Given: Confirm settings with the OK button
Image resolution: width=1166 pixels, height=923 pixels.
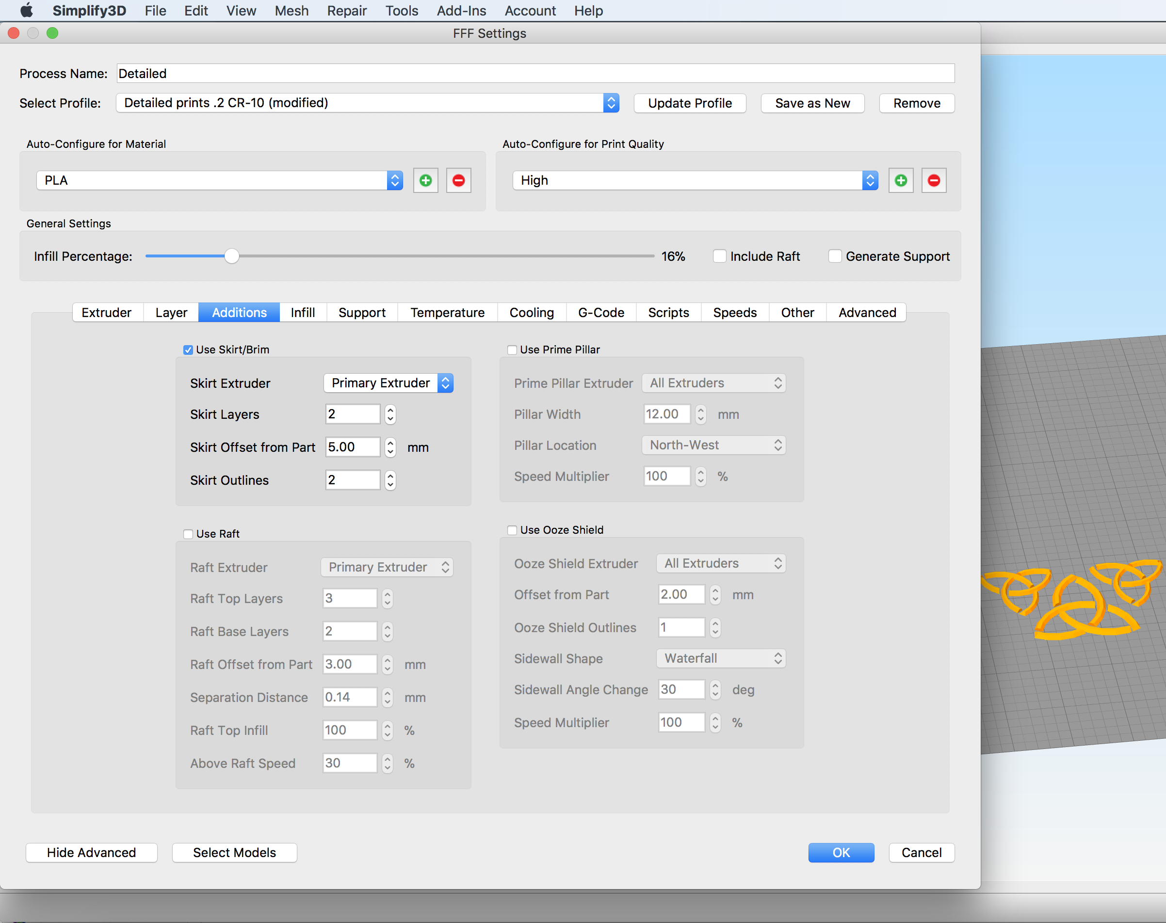Looking at the screenshot, I should 841,853.
